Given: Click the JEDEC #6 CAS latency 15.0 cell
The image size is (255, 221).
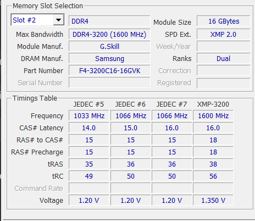Looking at the screenshot, I should 130,128.
